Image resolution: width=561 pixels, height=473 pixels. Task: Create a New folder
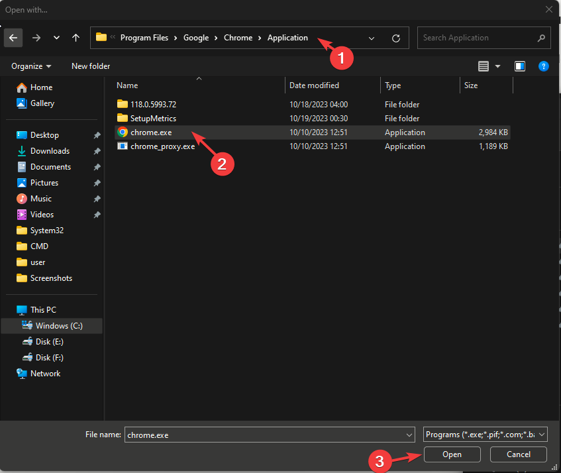click(91, 66)
